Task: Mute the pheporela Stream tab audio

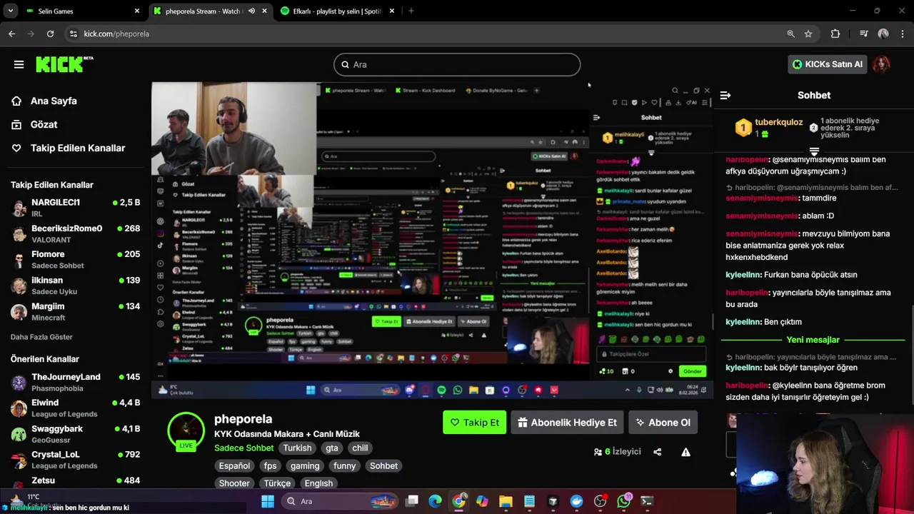Action: 251,11
